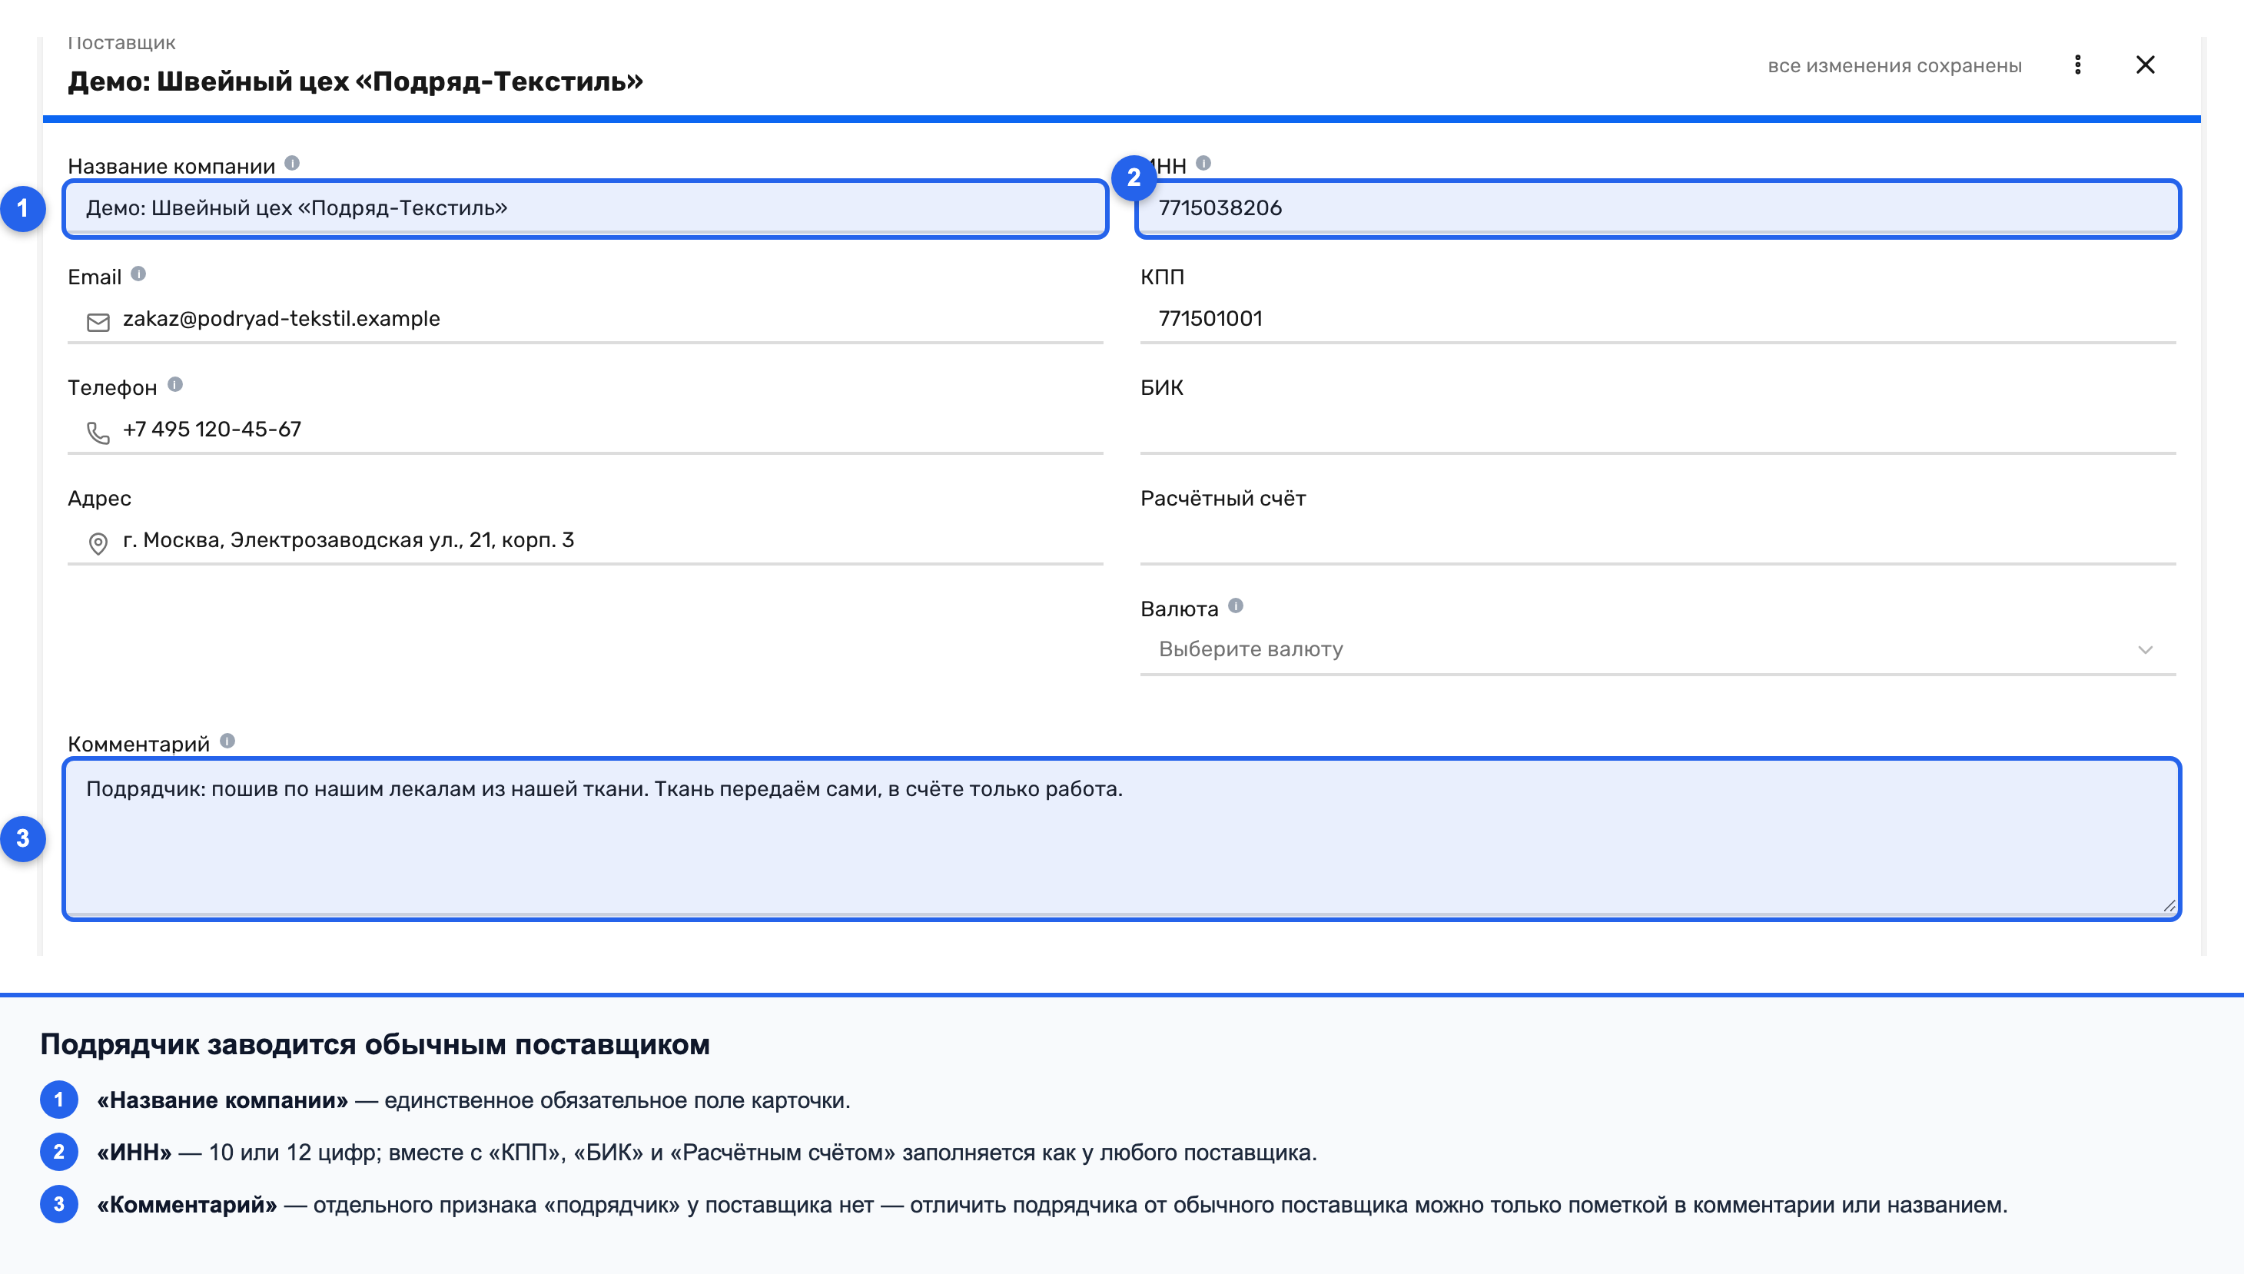2244x1274 pixels.
Task: Click the map pin icon in Адрес
Action: point(98,543)
